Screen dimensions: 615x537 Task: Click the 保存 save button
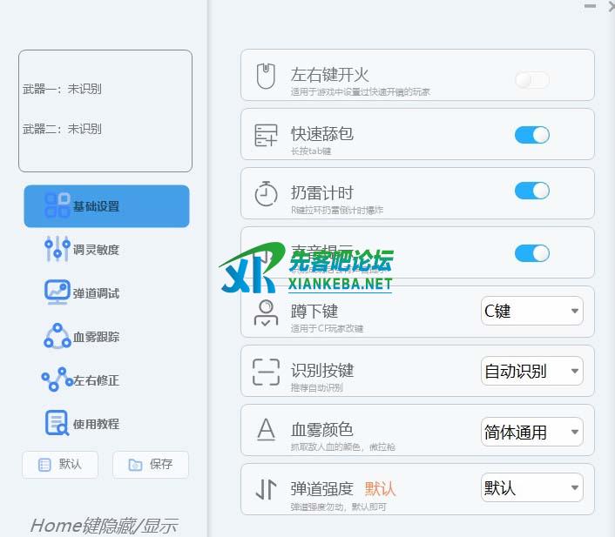(x=151, y=465)
